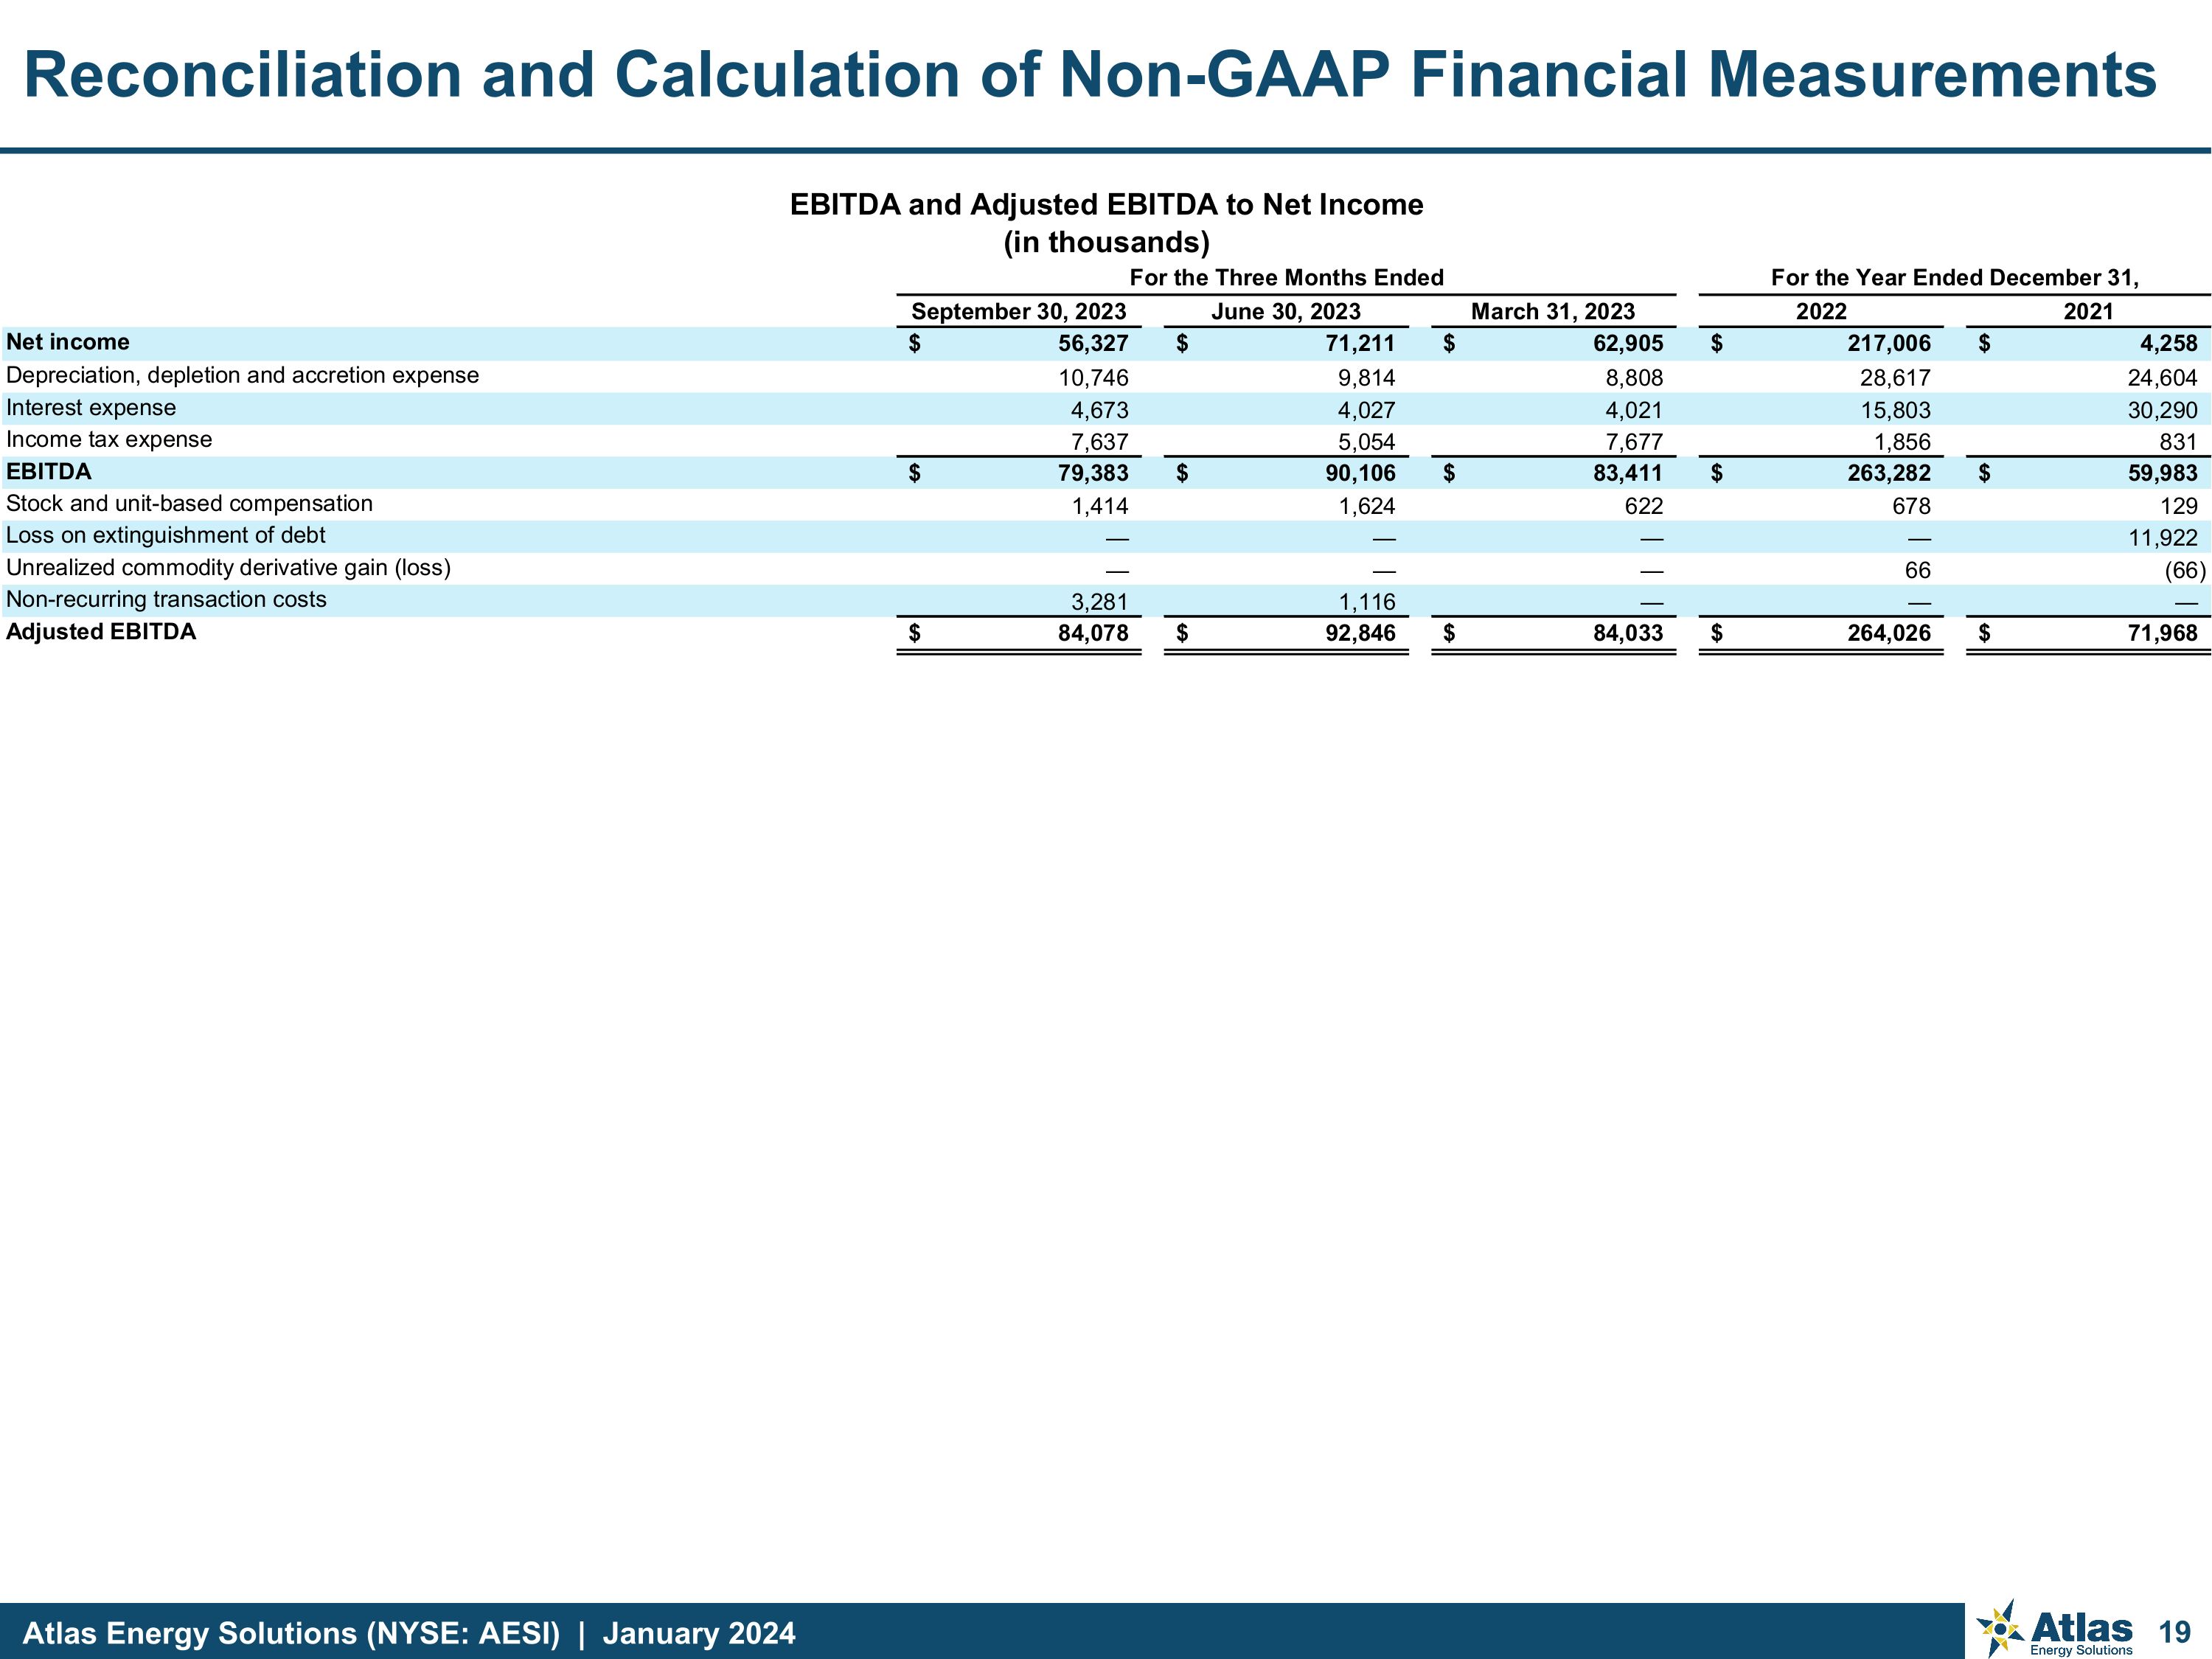This screenshot has height=1659, width=2212.
Task: Click interest expense value 4,021
Action: click(1634, 410)
